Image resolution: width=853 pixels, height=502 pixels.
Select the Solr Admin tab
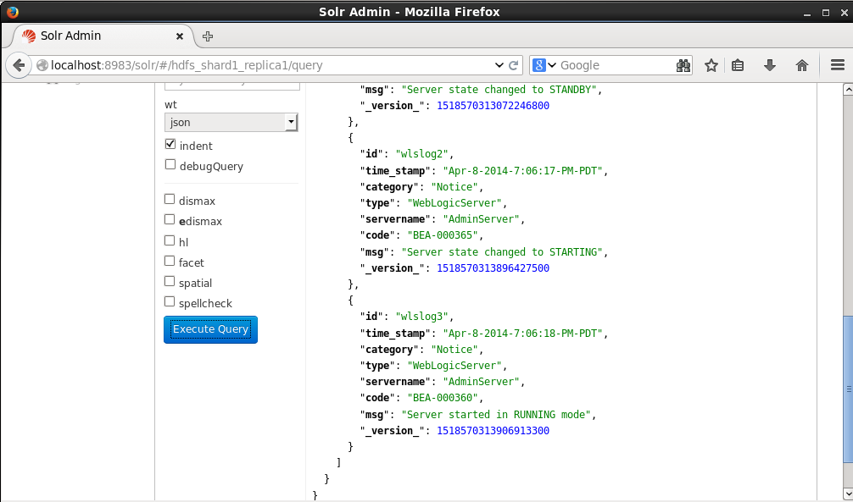[103, 36]
